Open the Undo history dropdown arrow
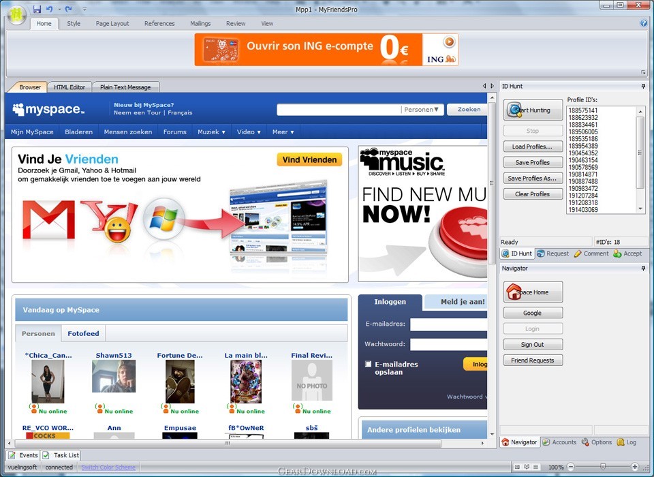This screenshot has width=654, height=477. [x=59, y=9]
